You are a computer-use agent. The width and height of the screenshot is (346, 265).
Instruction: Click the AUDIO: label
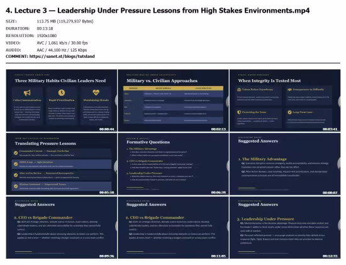(x=13, y=50)
